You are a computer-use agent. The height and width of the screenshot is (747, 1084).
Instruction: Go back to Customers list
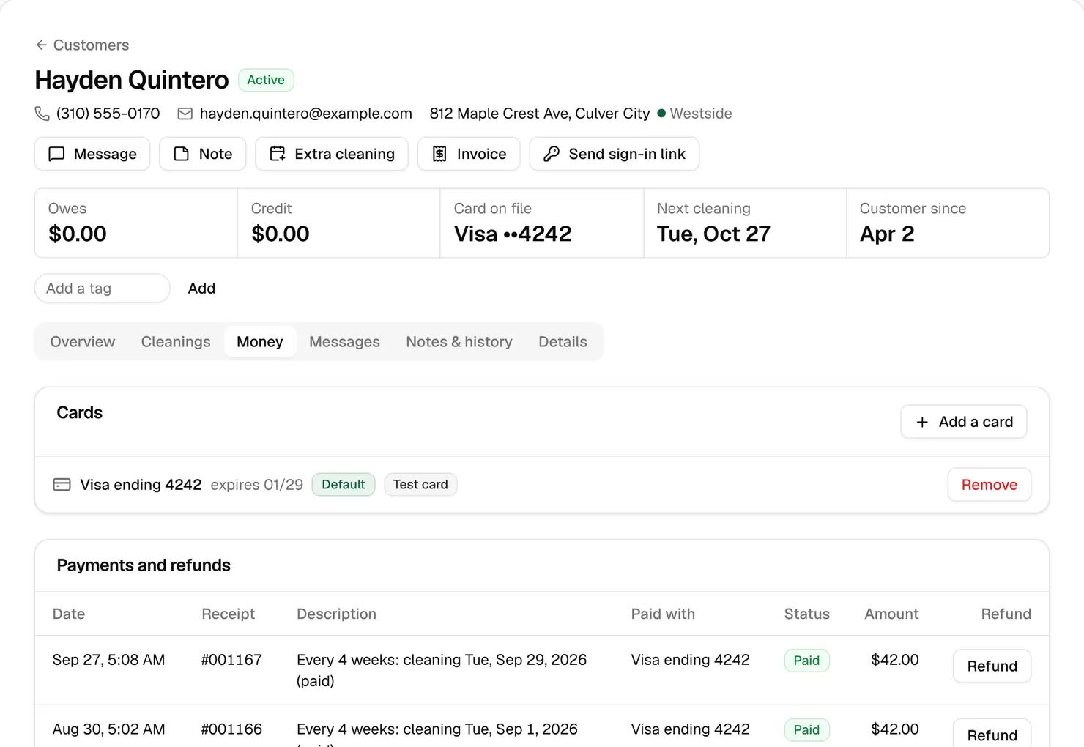[82, 45]
